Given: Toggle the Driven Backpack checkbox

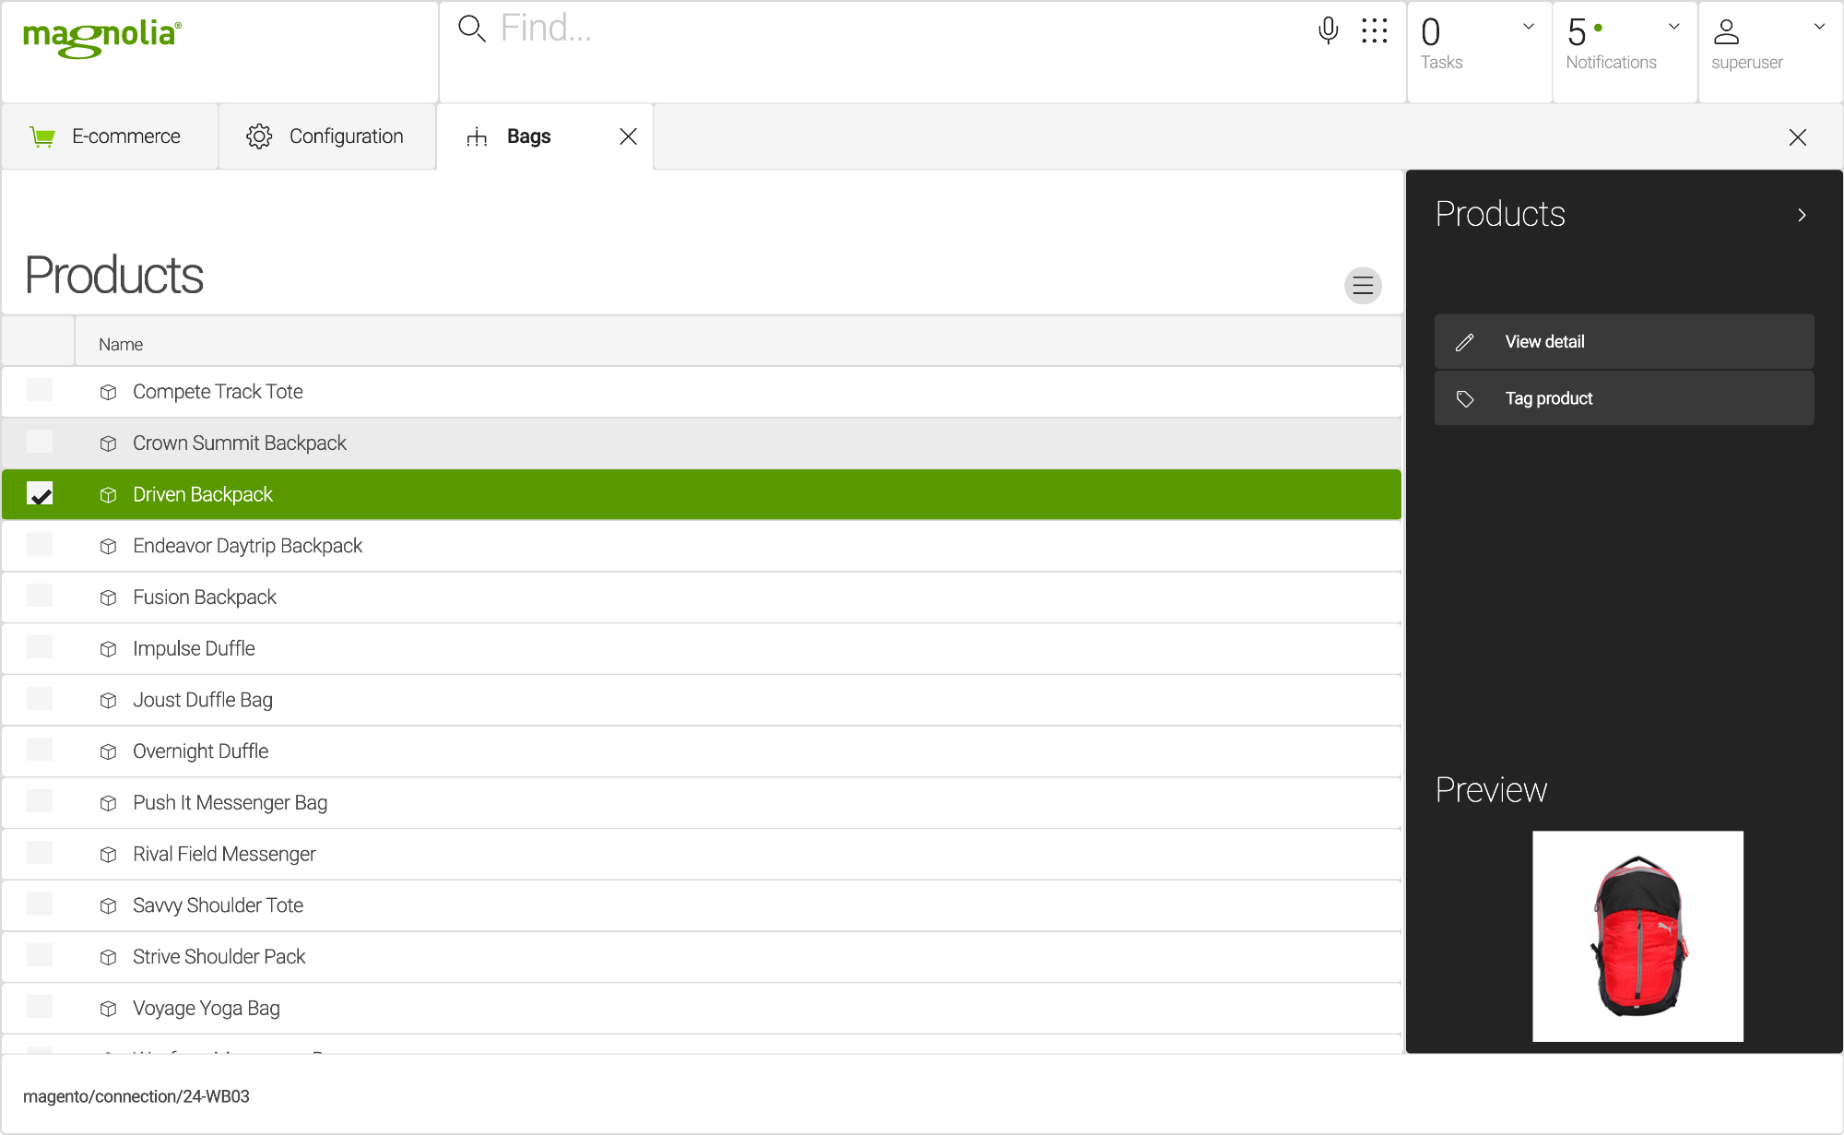Looking at the screenshot, I should tap(38, 494).
